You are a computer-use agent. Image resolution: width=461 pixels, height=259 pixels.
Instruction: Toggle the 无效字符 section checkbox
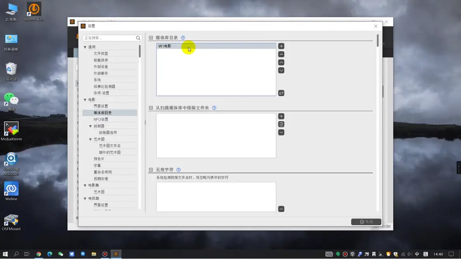click(151, 170)
